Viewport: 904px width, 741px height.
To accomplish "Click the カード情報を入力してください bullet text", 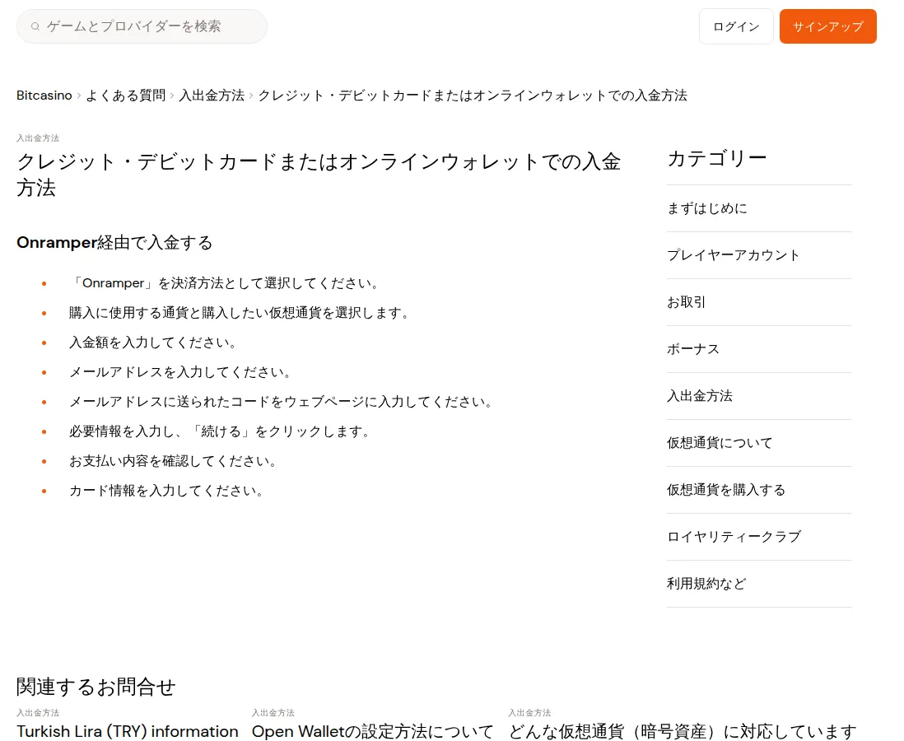I will [x=167, y=491].
